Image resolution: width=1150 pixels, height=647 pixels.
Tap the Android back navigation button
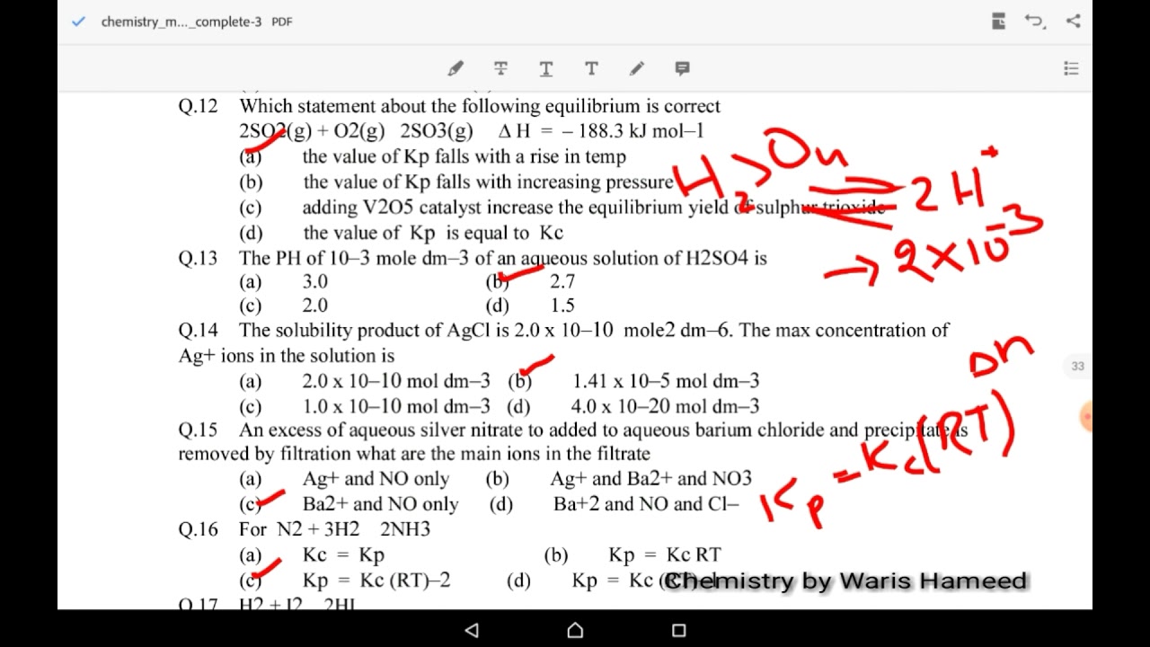[x=472, y=630]
